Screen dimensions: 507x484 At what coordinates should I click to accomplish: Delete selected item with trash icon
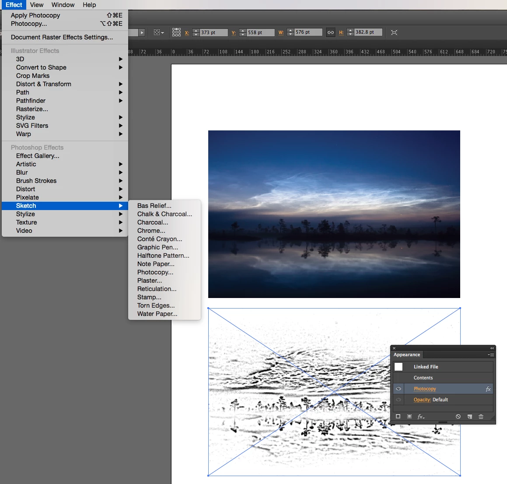pyautogui.click(x=481, y=416)
